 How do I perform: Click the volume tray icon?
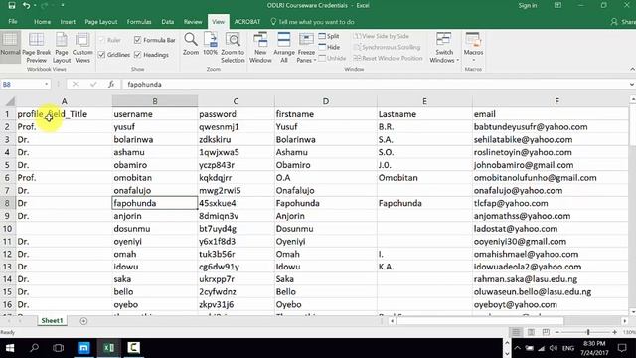pyautogui.click(x=554, y=348)
